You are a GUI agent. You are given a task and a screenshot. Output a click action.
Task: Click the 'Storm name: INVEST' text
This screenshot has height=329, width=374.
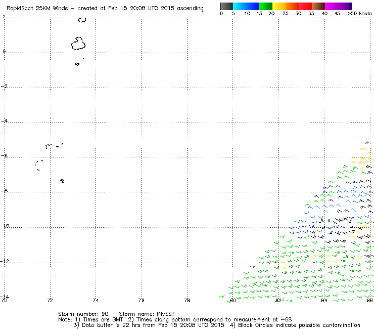147,314
